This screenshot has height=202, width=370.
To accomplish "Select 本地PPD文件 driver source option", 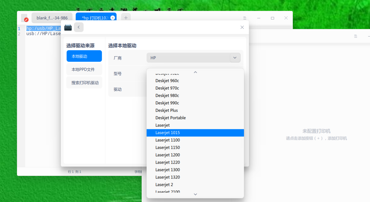I will pos(84,69).
